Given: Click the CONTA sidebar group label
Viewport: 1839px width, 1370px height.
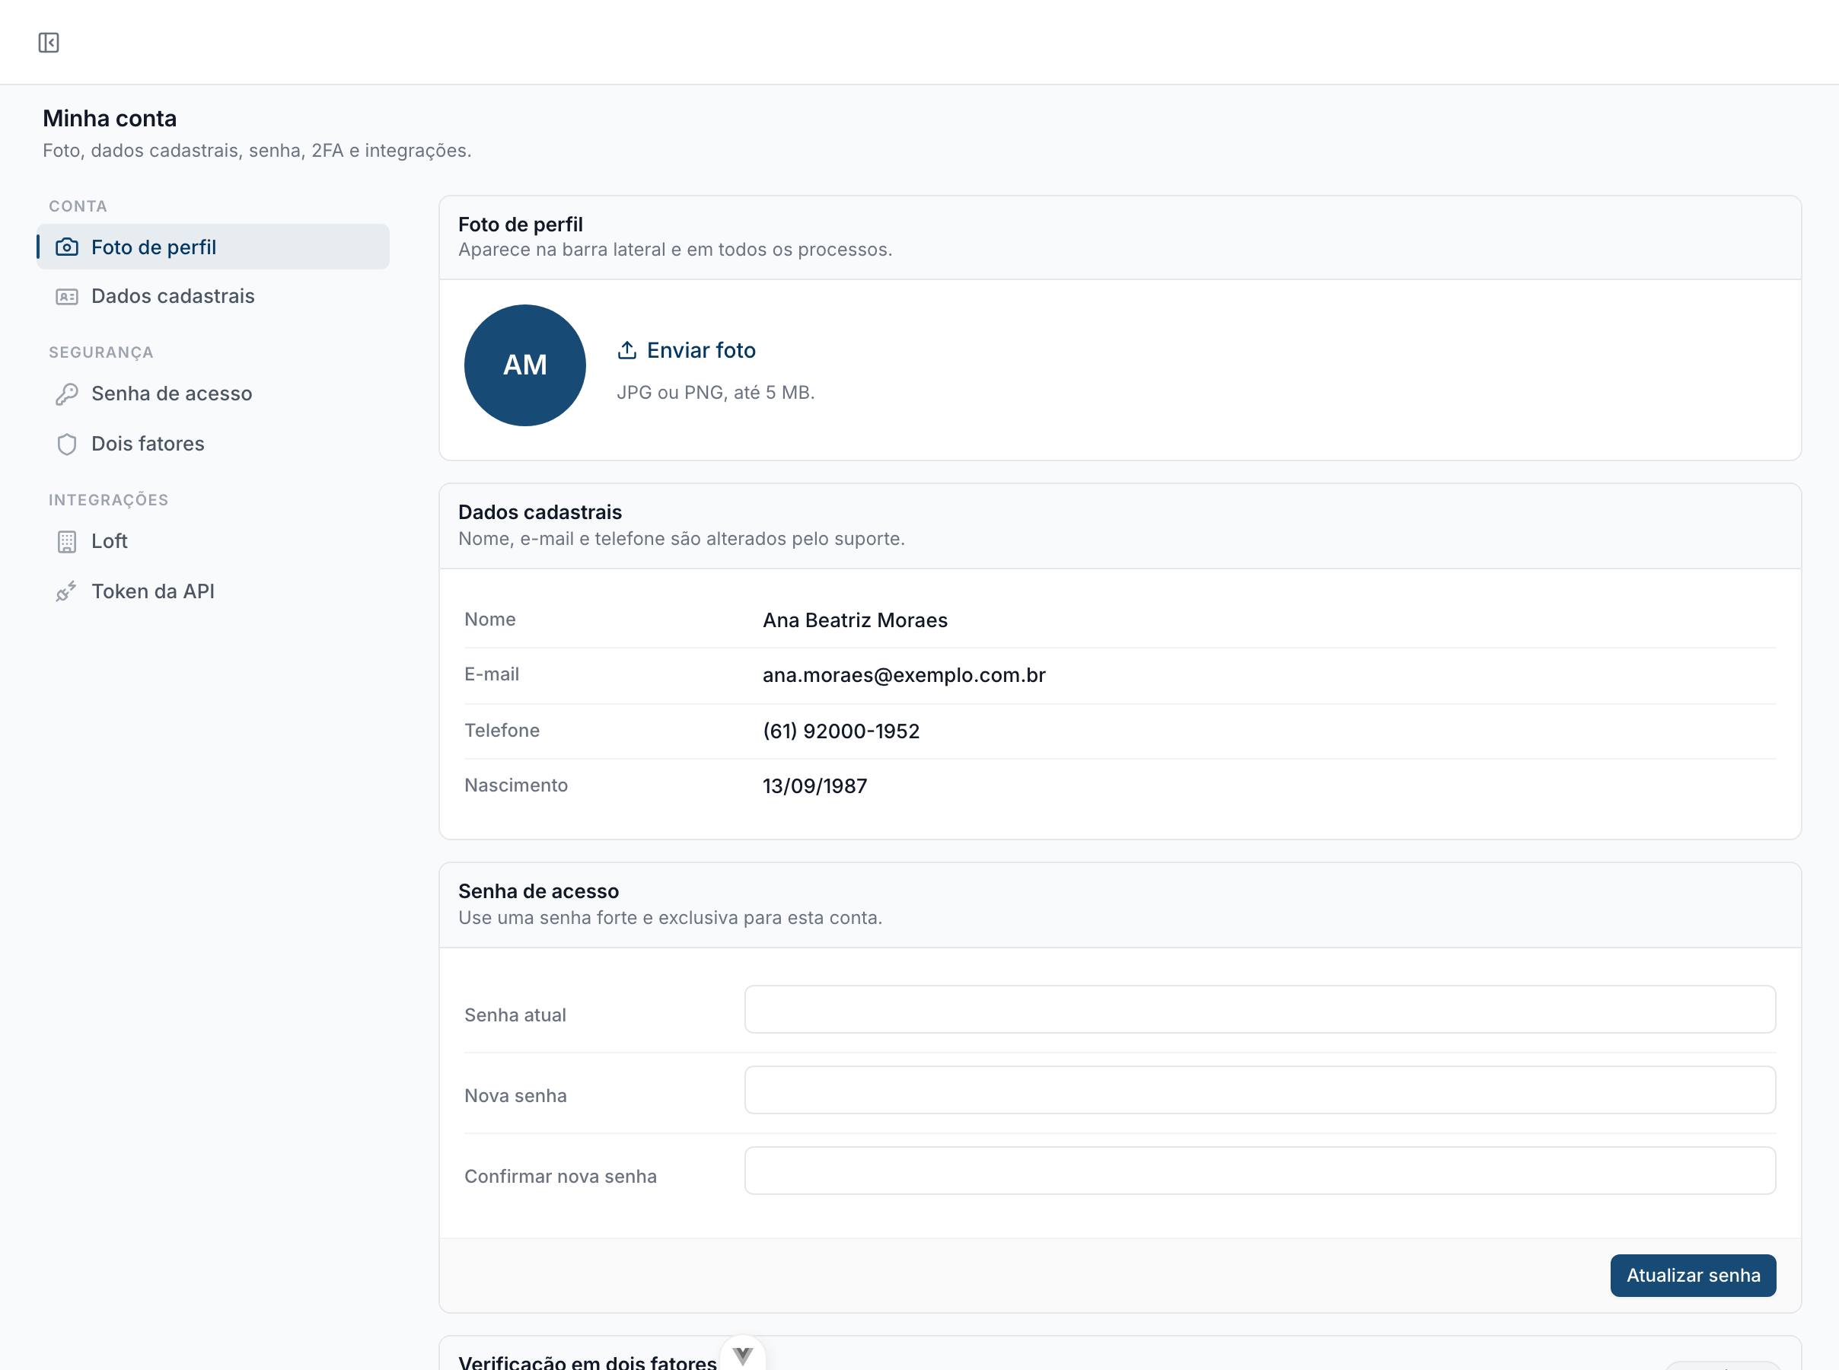Looking at the screenshot, I should click(x=78, y=206).
